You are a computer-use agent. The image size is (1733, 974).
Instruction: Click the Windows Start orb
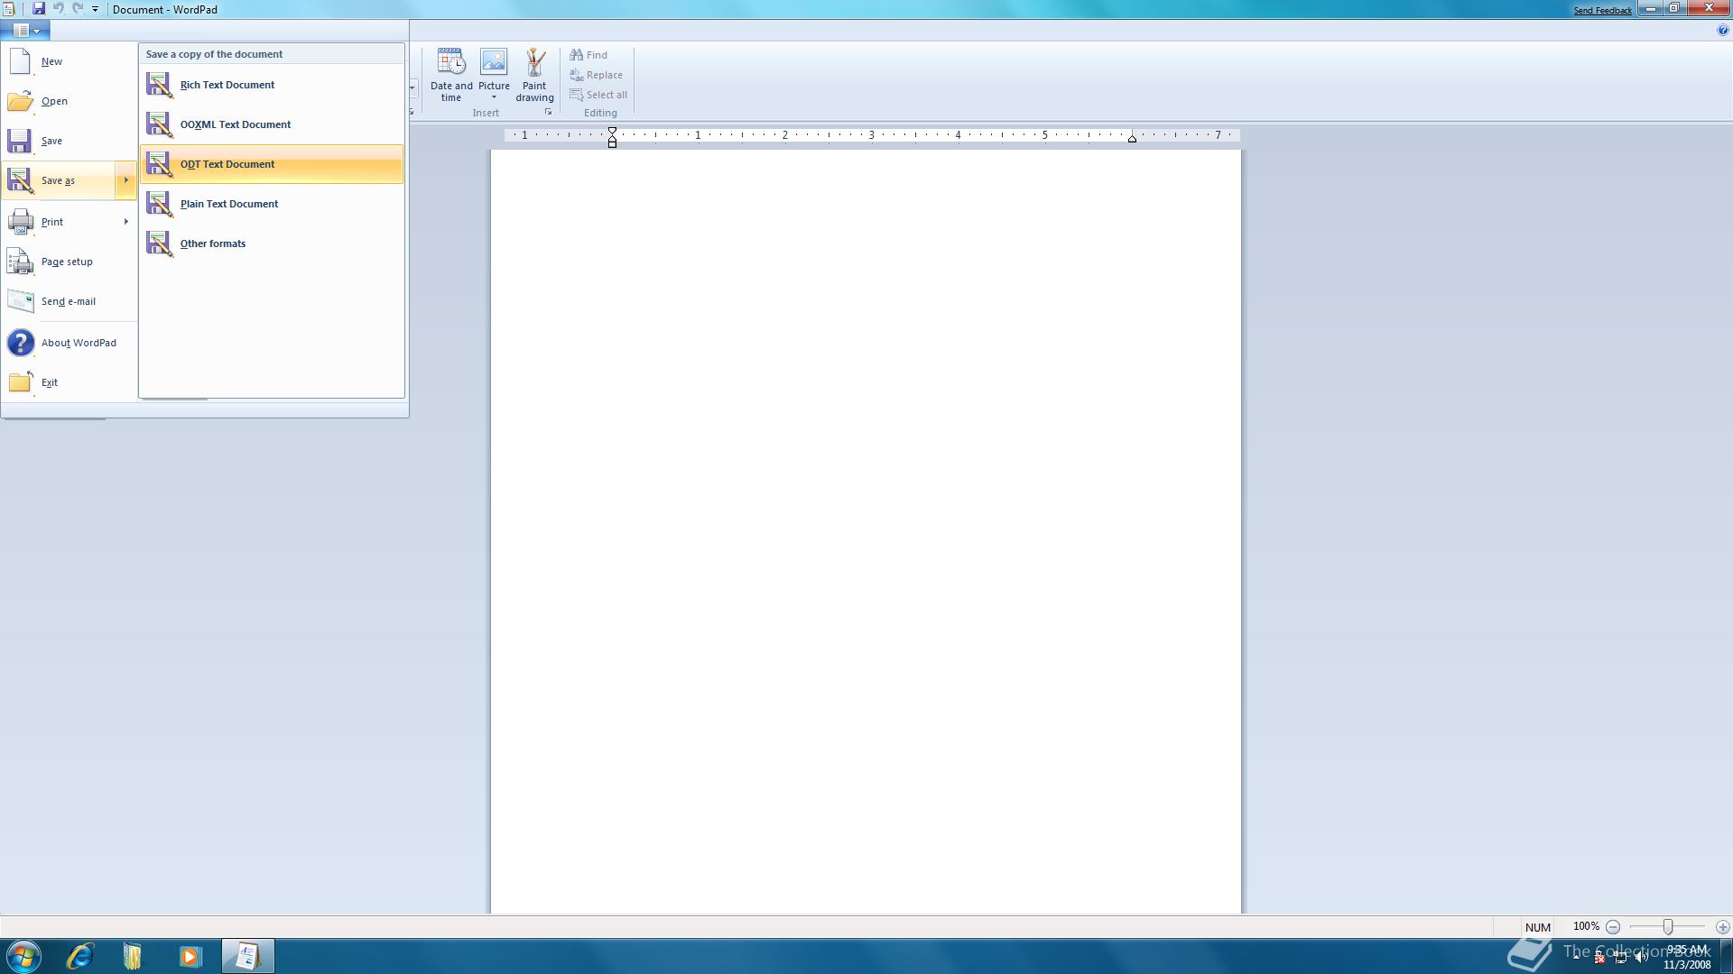23,956
